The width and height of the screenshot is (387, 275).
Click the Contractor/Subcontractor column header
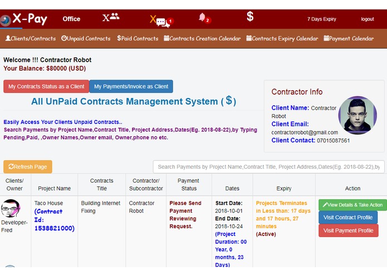(146, 184)
